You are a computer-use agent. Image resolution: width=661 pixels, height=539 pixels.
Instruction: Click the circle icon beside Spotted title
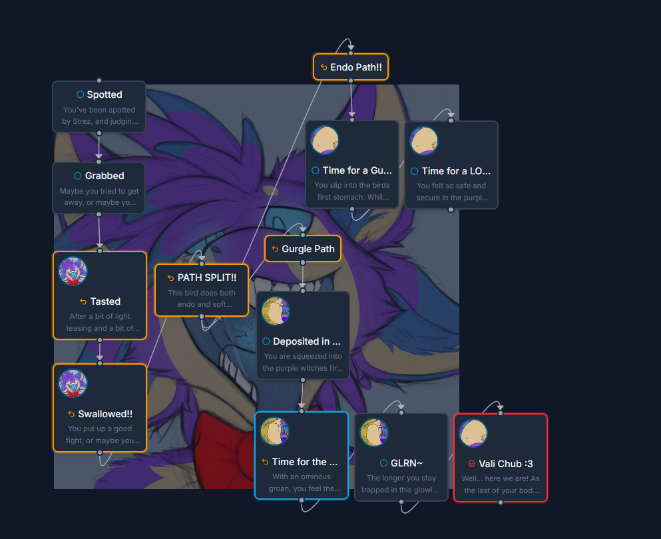coord(81,94)
